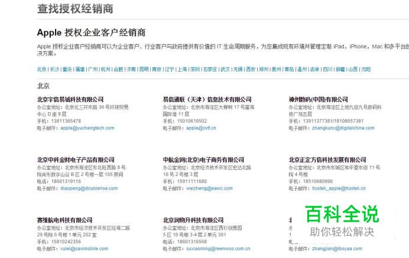Click the suxiaoming@reenwoo.com.cn email link

[x=218, y=249]
